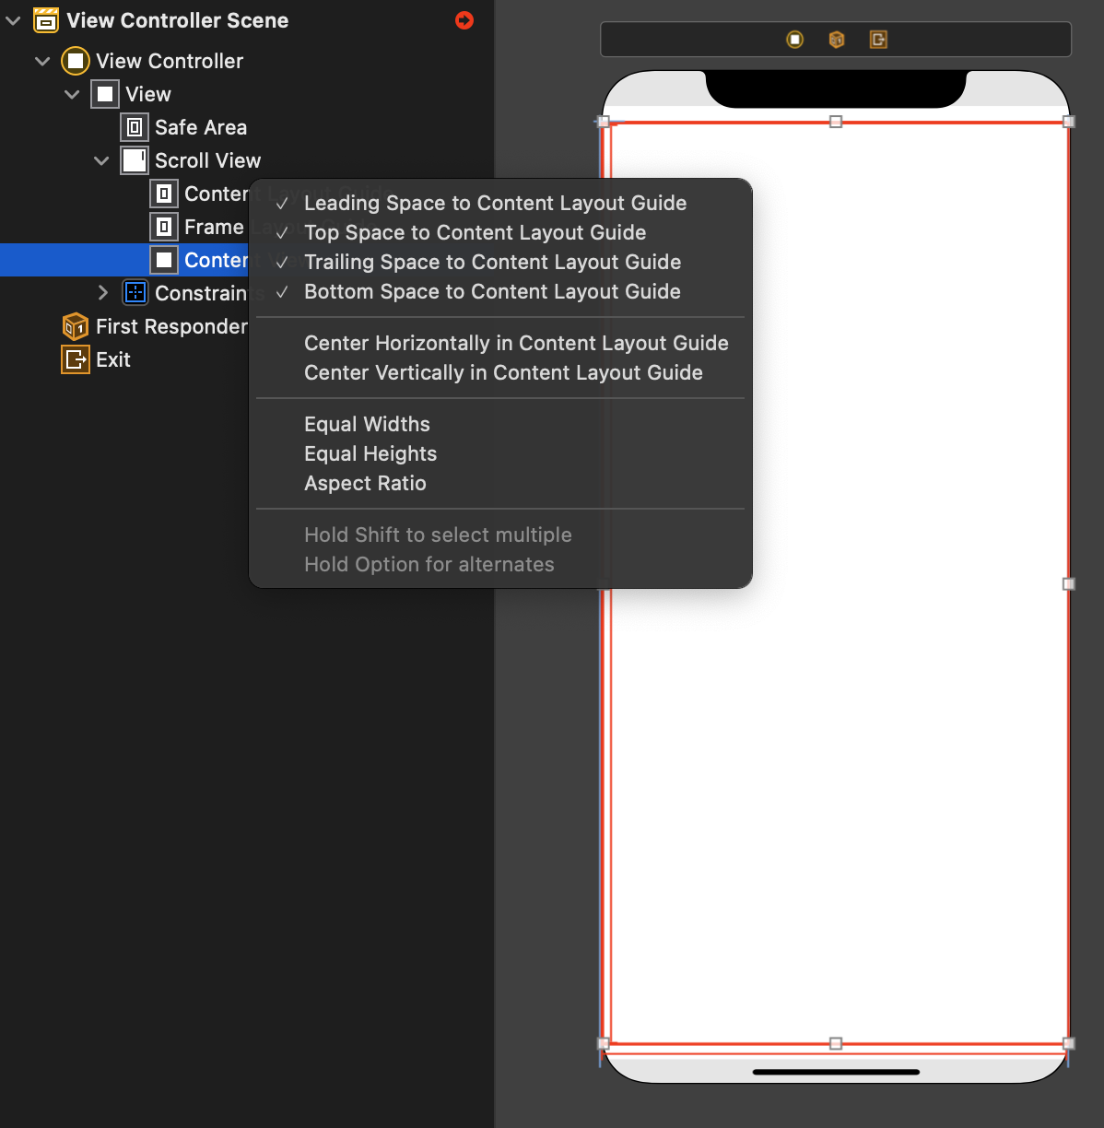The height and width of the screenshot is (1128, 1104).
Task: Click the View icon in outline
Action: (105, 94)
